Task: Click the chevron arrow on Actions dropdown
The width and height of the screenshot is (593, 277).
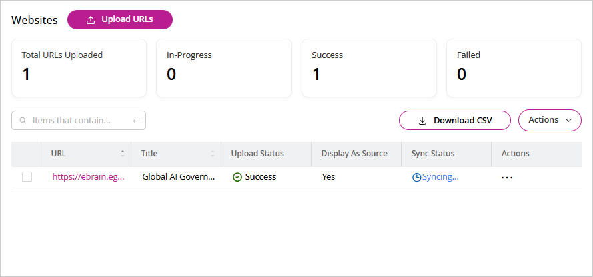Action: tap(568, 120)
